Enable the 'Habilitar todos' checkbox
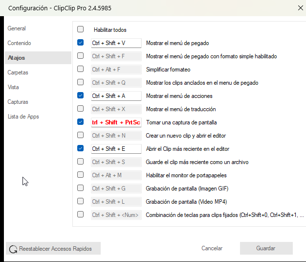 (x=81, y=29)
